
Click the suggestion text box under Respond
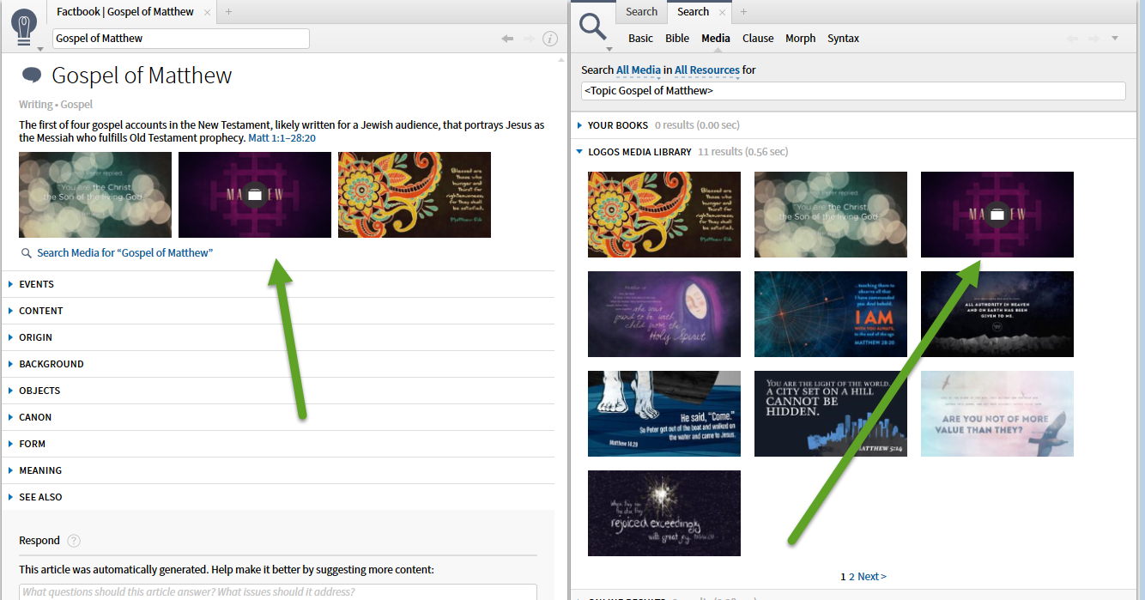point(278,591)
